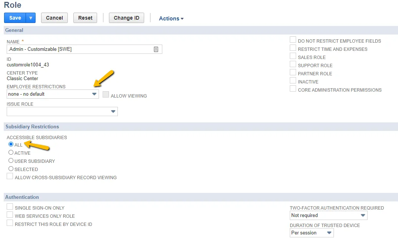Check the Inactive checkbox
398x240 pixels.
(x=293, y=80)
